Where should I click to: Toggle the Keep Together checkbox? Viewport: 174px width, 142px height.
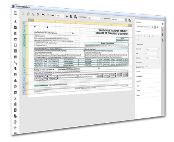pos(146,62)
